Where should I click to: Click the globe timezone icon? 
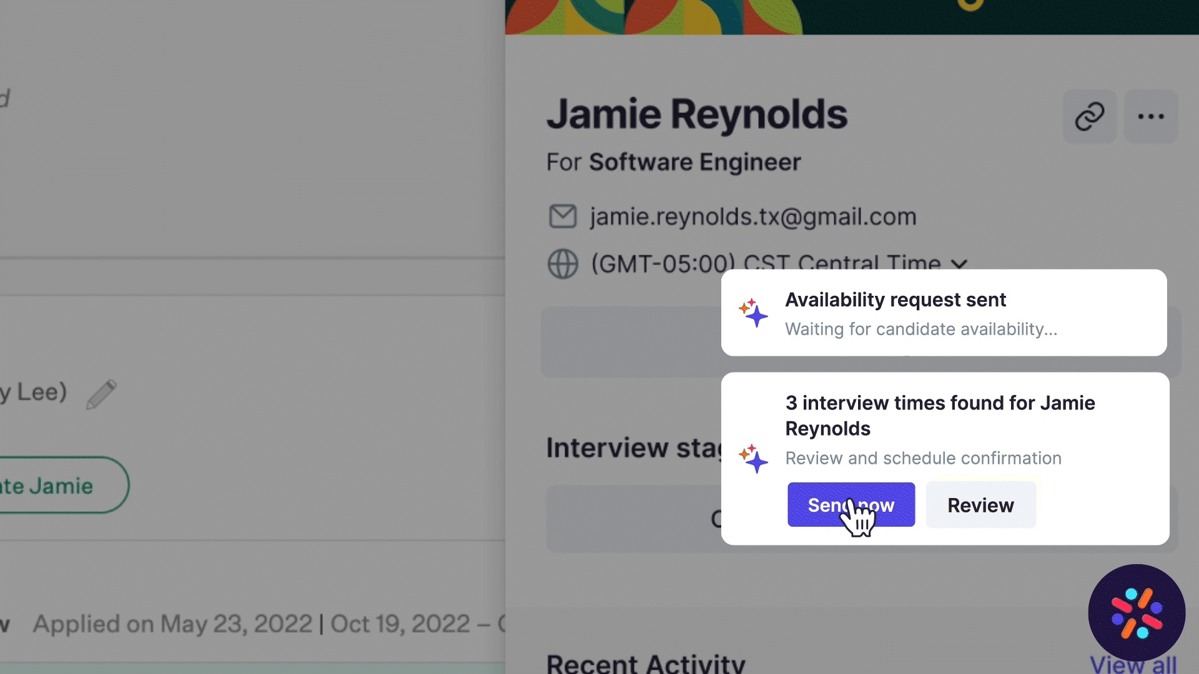563,263
